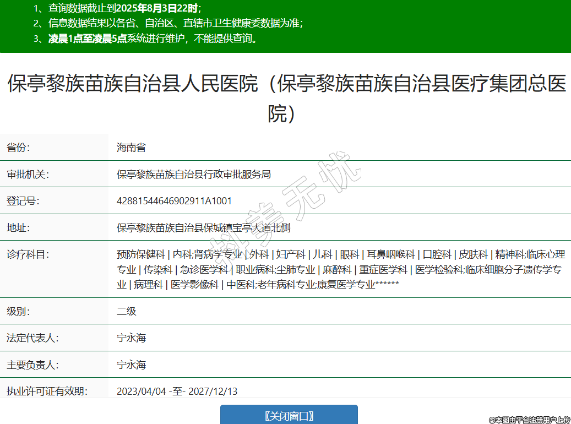
Task: Click registration number 42881544646902911A1001
Action: [174, 201]
